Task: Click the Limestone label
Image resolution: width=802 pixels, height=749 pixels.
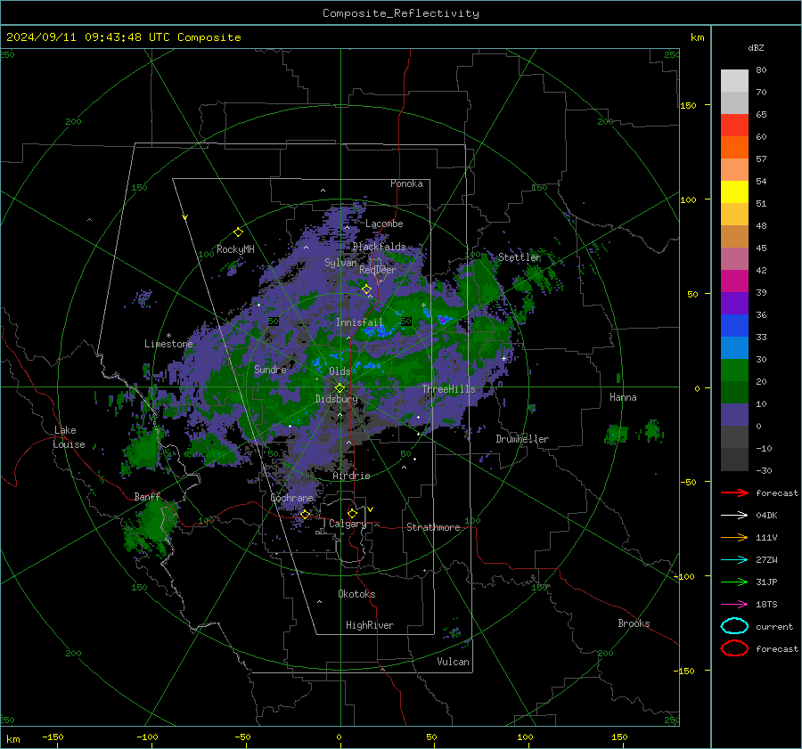Action: tap(168, 344)
